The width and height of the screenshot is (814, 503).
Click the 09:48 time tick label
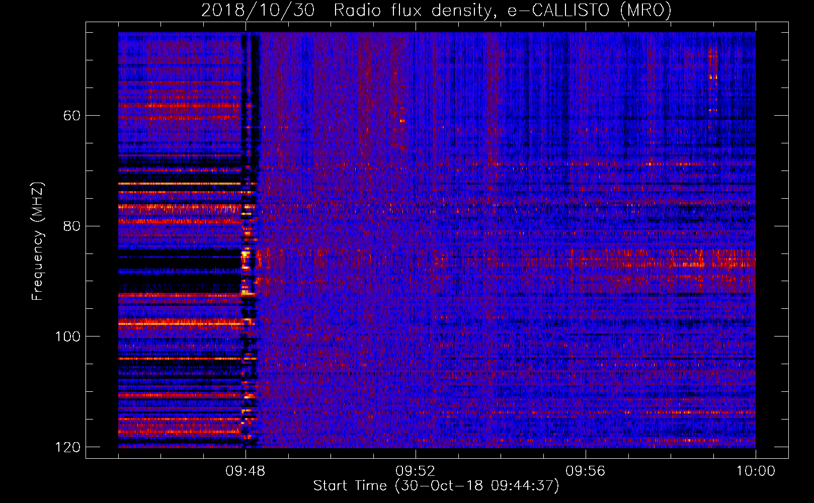(x=246, y=471)
